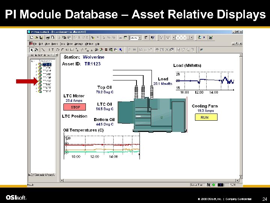Open the File menu
This screenshot has height=203, width=270.
click(35, 44)
